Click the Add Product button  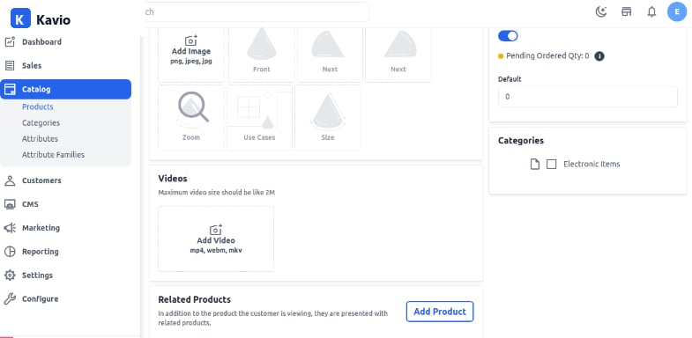[440, 312]
